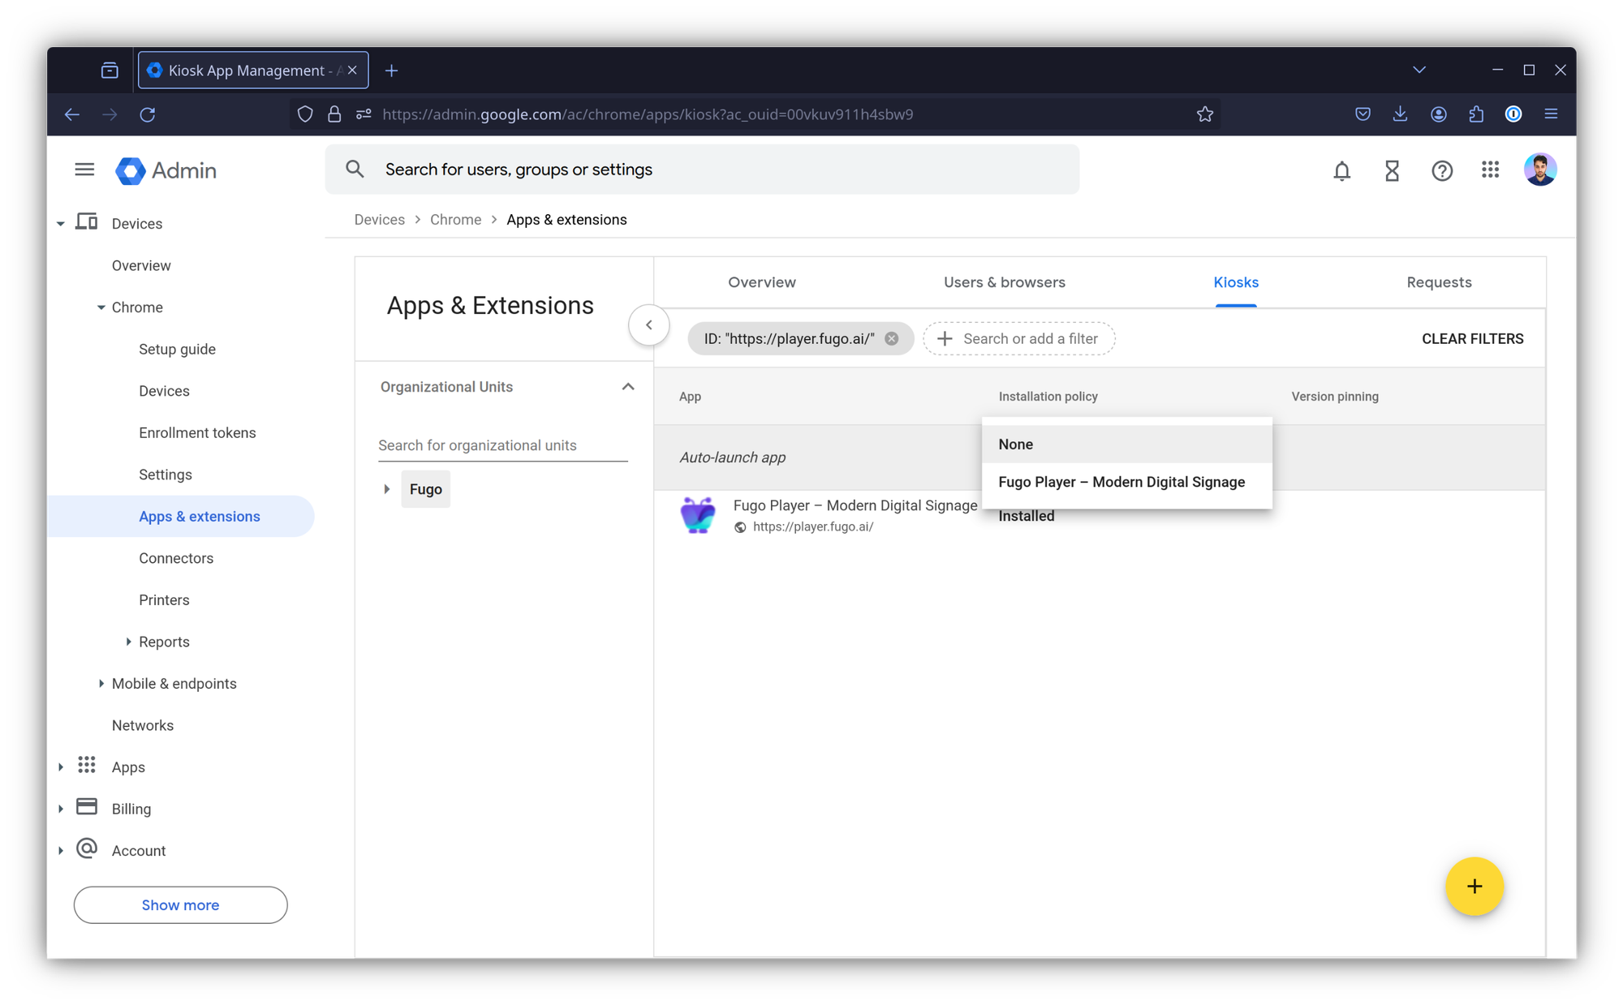Close the Kiosk App Management tab
The height and width of the screenshot is (1005, 1623).
click(x=352, y=71)
